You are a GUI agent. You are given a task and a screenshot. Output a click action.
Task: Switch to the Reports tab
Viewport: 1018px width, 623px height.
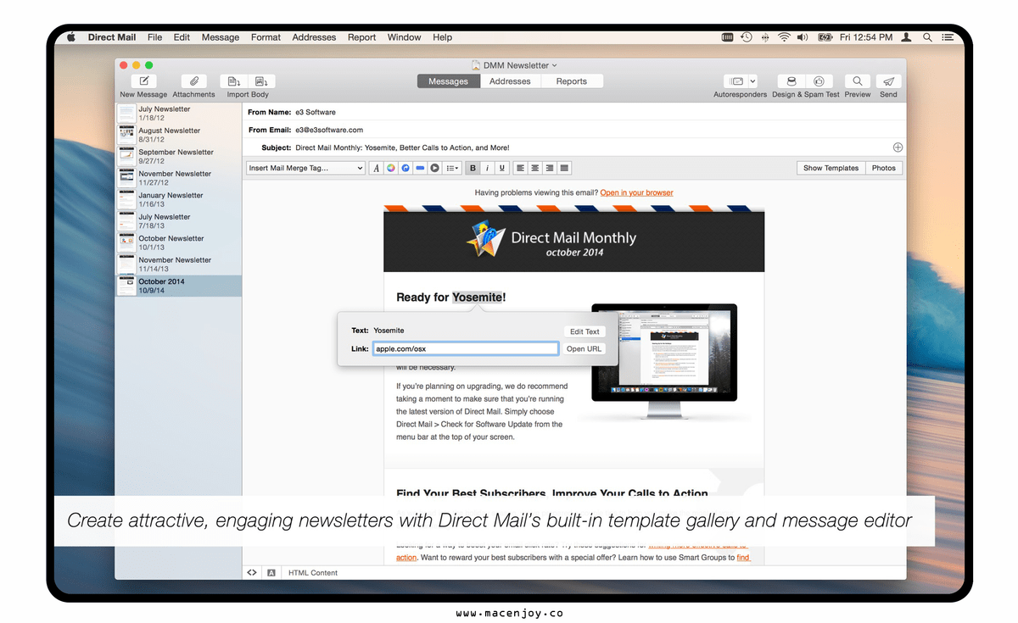coord(572,81)
